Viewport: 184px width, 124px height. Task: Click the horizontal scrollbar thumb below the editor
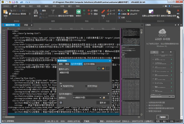click(x=10, y=117)
